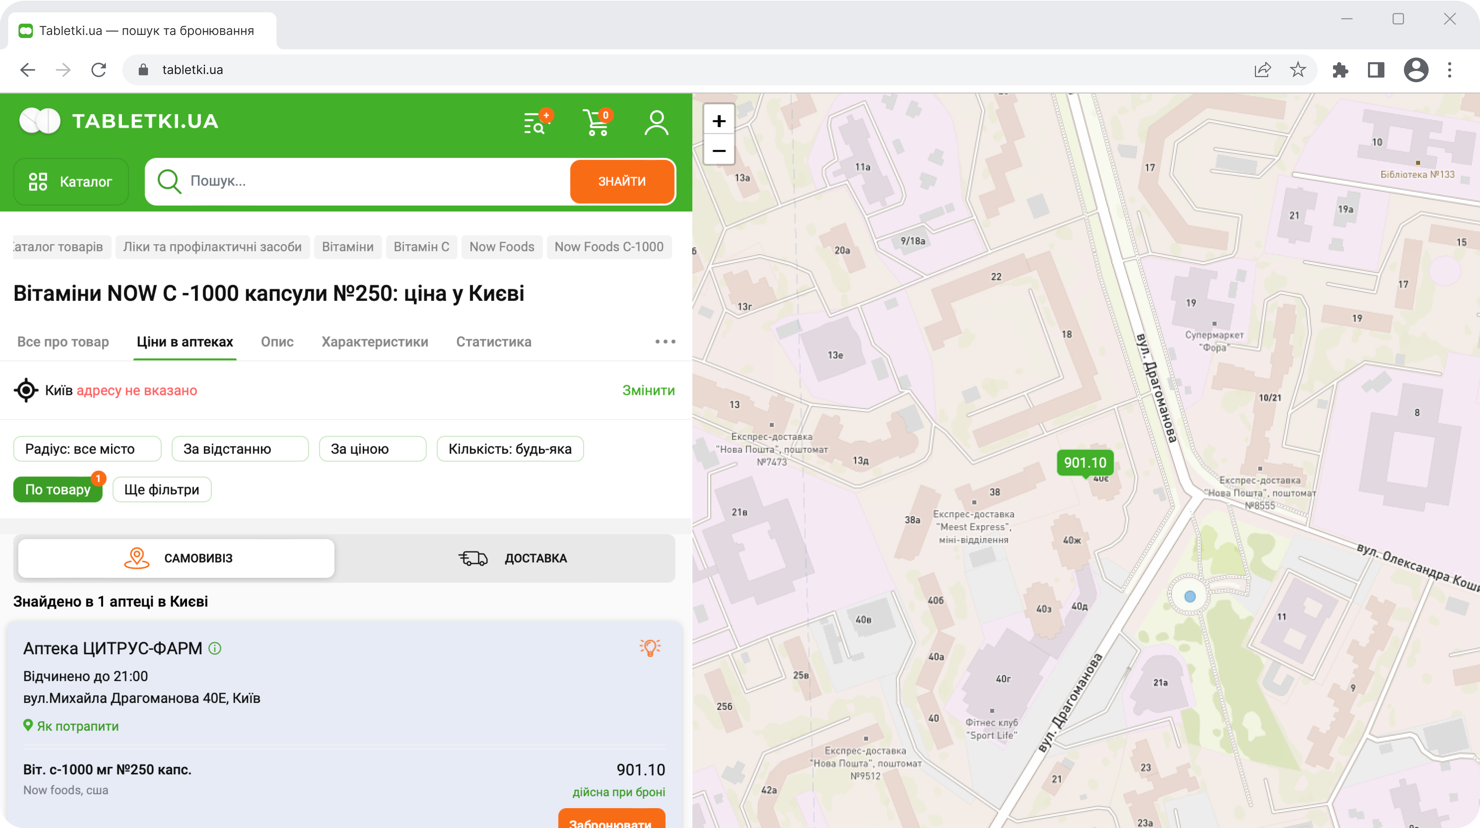Click the Tabletki.ua logo
Image resolution: width=1480 pixels, height=828 pixels.
119,121
